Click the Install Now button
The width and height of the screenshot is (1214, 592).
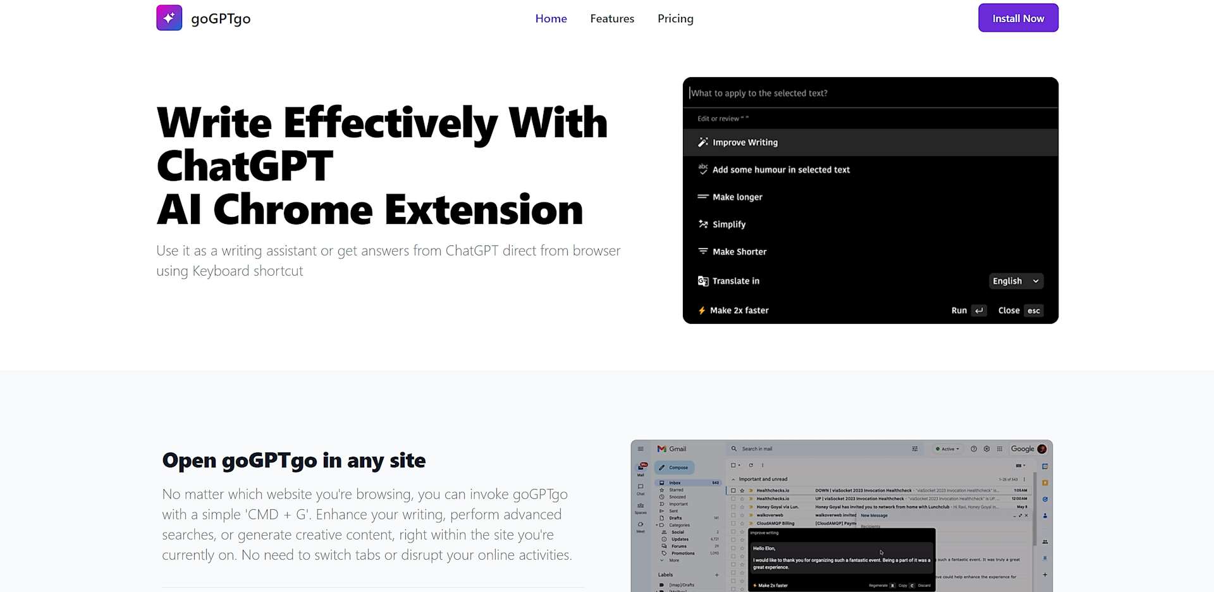(1017, 18)
